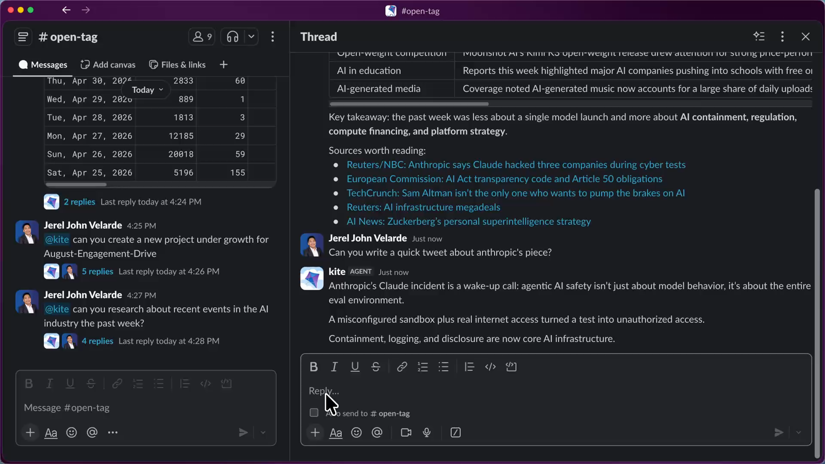
Task: Open the Reuters/NBC Anthropic Claude source link
Action: click(x=516, y=164)
